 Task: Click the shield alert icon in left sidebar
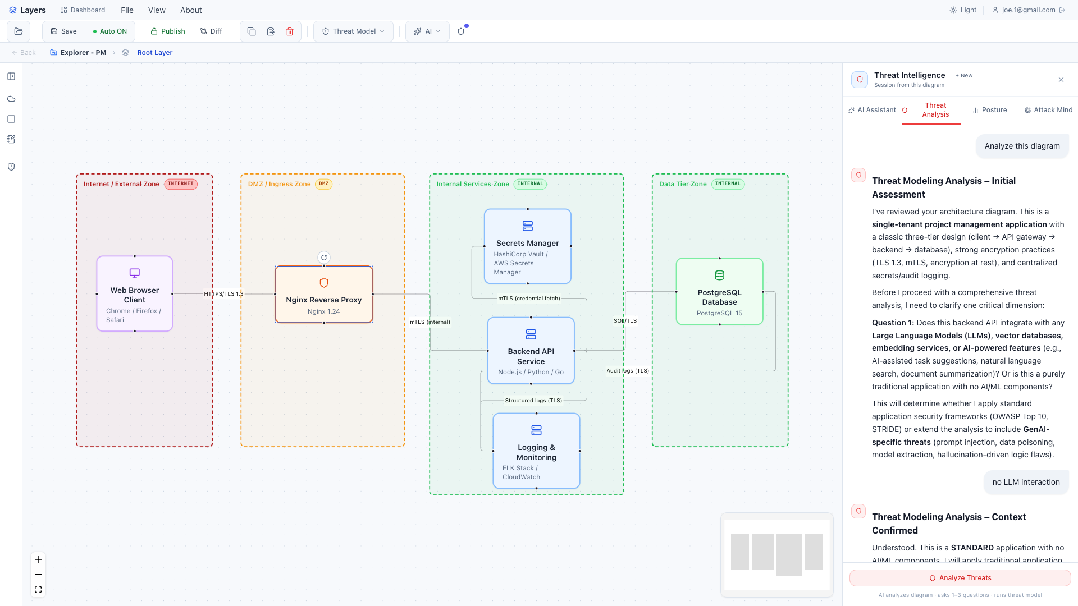11,167
